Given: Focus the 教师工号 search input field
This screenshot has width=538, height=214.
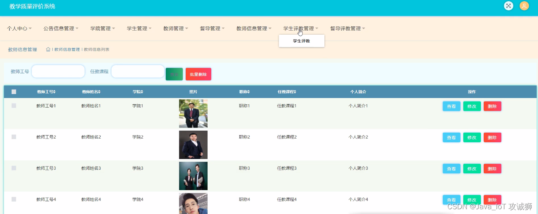Looking at the screenshot, I should click(58, 72).
